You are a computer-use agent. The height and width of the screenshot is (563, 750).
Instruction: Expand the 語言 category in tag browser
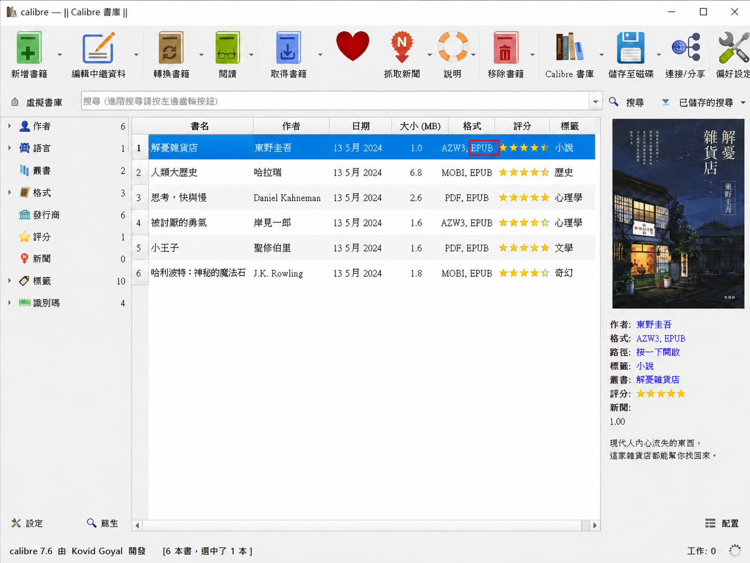click(9, 148)
